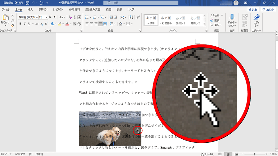This screenshot has width=278, height=156.
Task: Switch to the 挿入 (Insert) tab
Action: [x=30, y=10]
